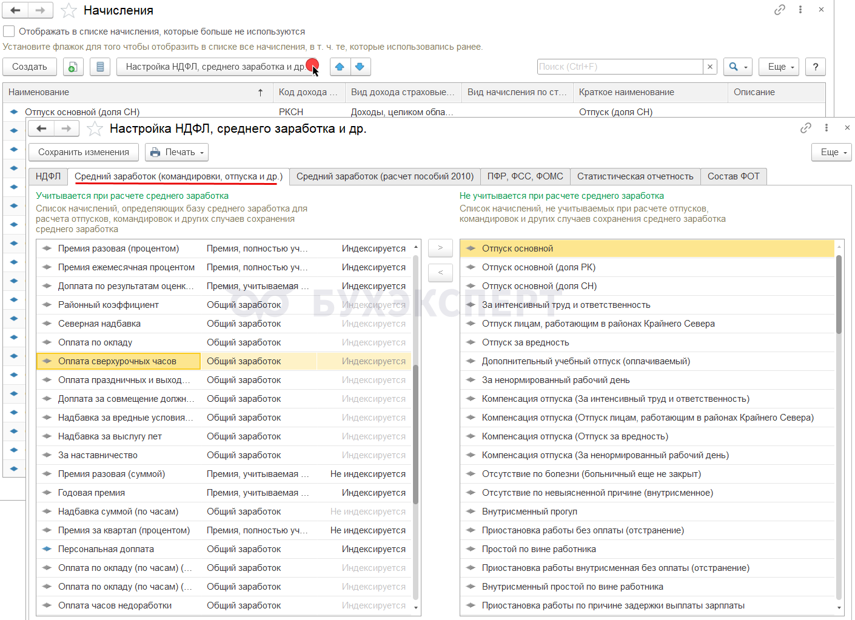Click the blue move up arrow icon
This screenshot has width=855, height=620.
340,67
